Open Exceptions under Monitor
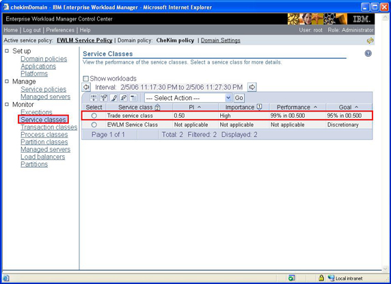The height and width of the screenshot is (284, 391). 36,112
